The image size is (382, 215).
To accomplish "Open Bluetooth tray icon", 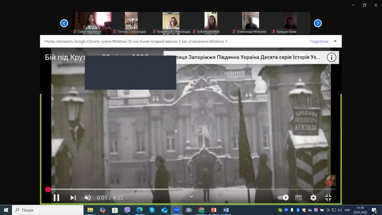I will 298,210.
